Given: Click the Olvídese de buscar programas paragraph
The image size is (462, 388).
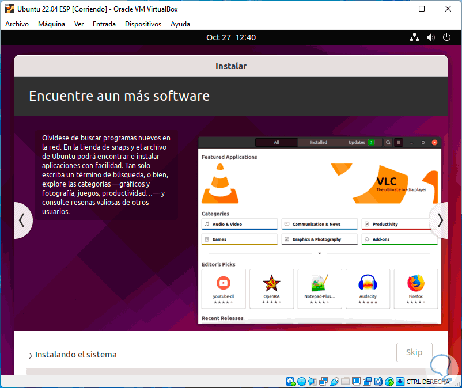Looking at the screenshot, I should click(107, 174).
